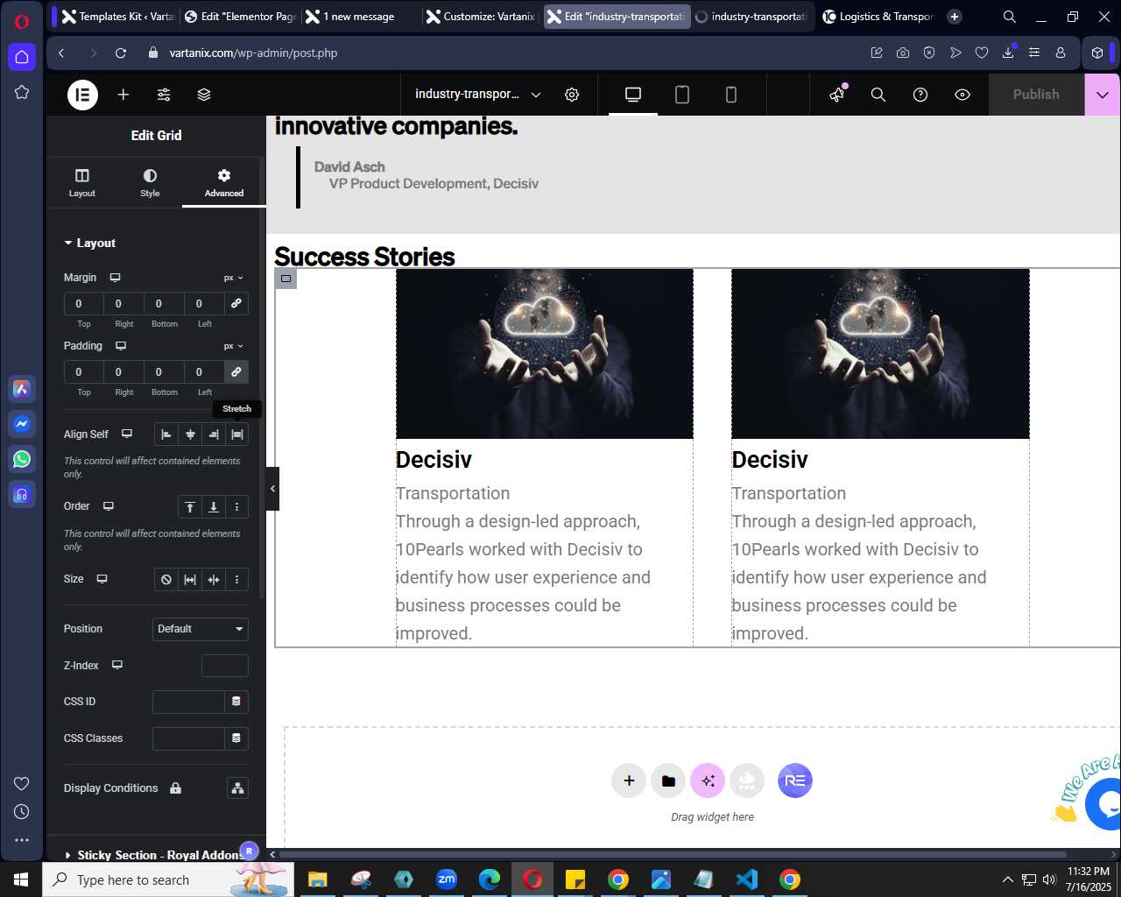
Task: Toggle linked values for Margin
Action: tap(236, 303)
